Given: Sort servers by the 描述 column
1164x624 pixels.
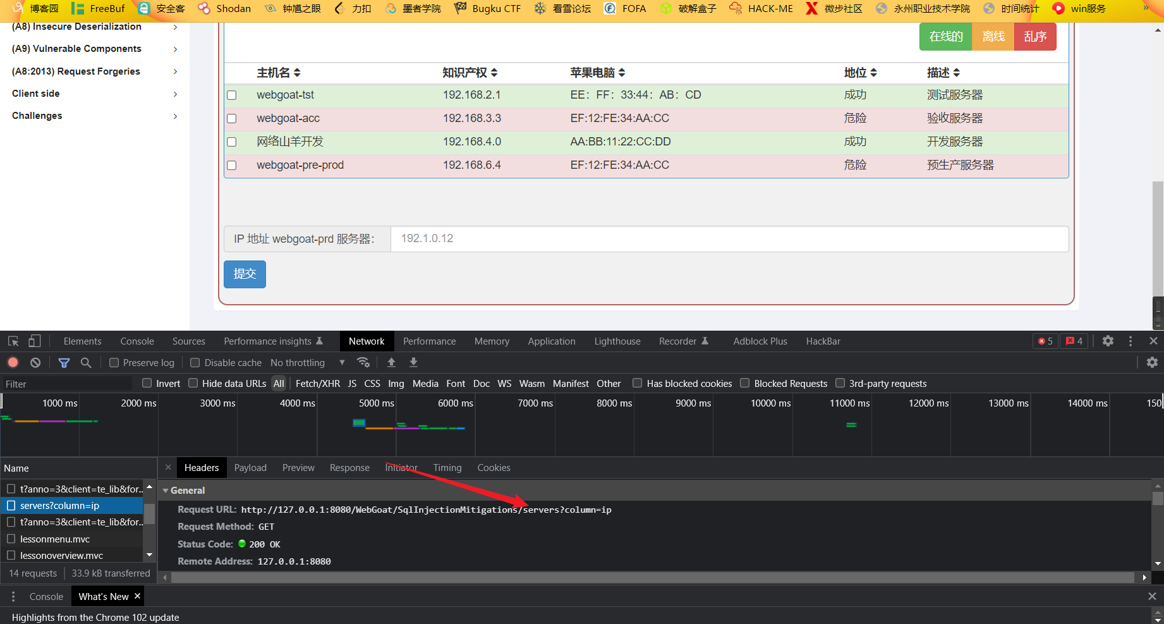Looking at the screenshot, I should (x=943, y=73).
